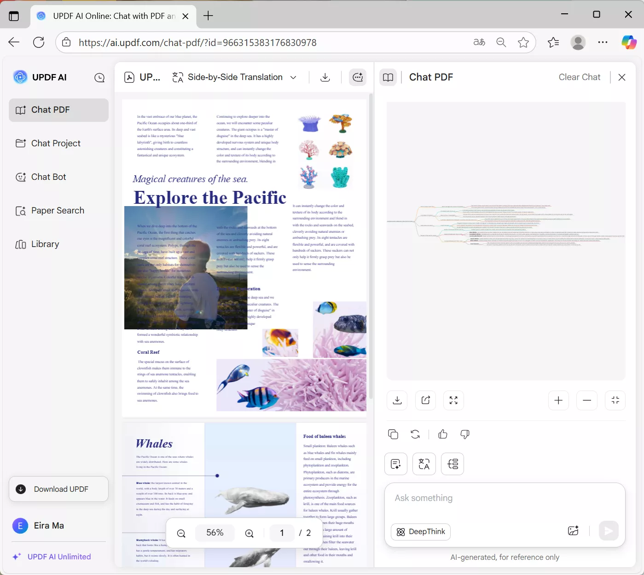The height and width of the screenshot is (575, 644).
Task: Select the translate icon above the ask box
Action: click(x=424, y=464)
